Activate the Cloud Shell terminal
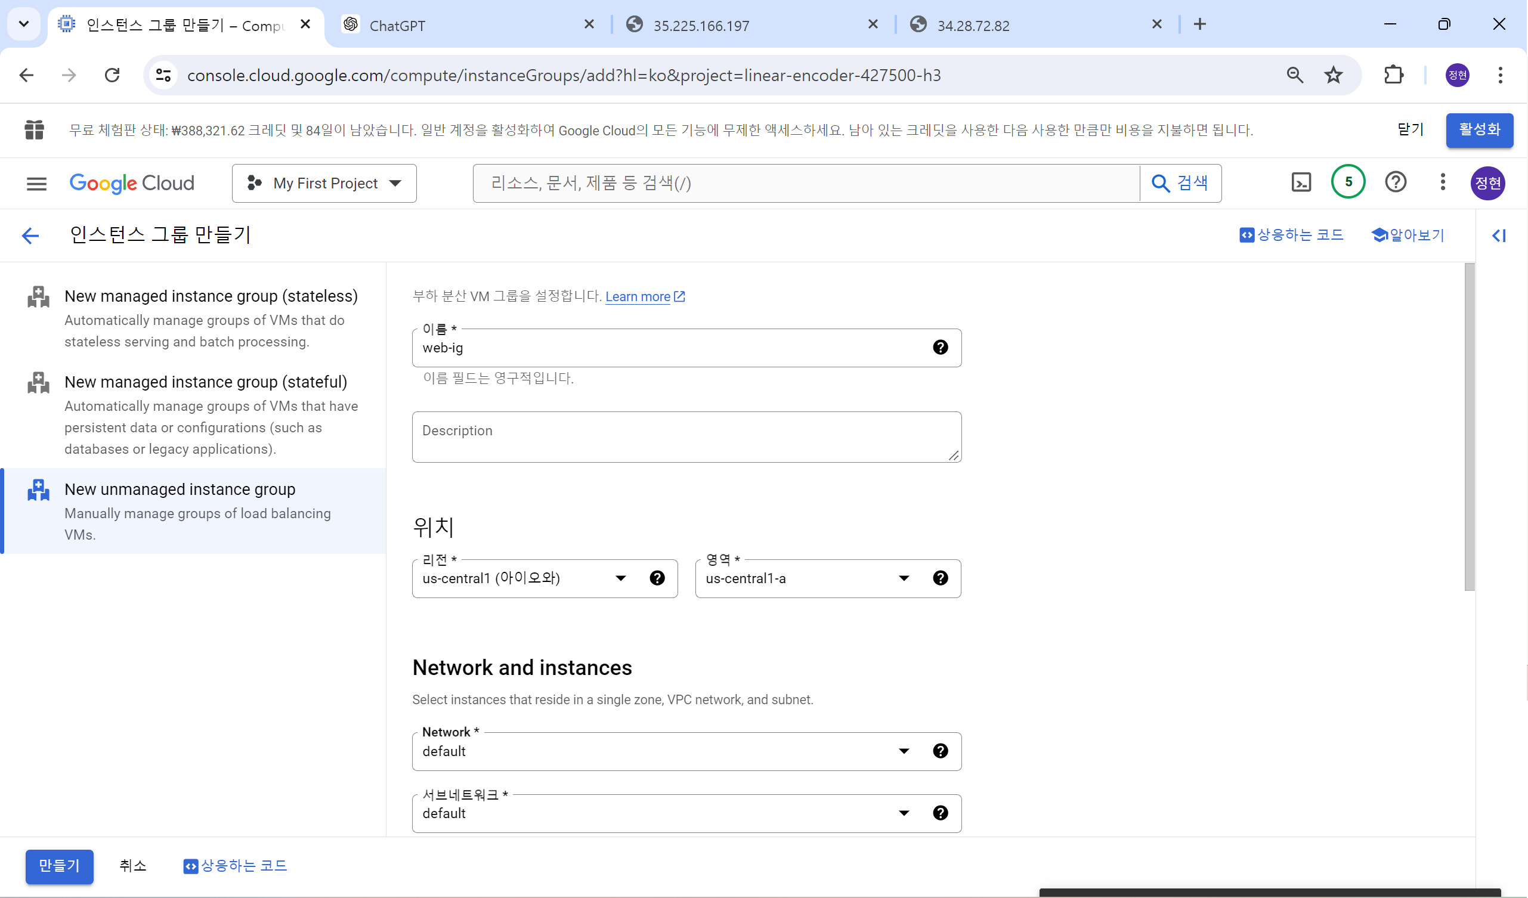Image resolution: width=1528 pixels, height=898 pixels. 1300,182
